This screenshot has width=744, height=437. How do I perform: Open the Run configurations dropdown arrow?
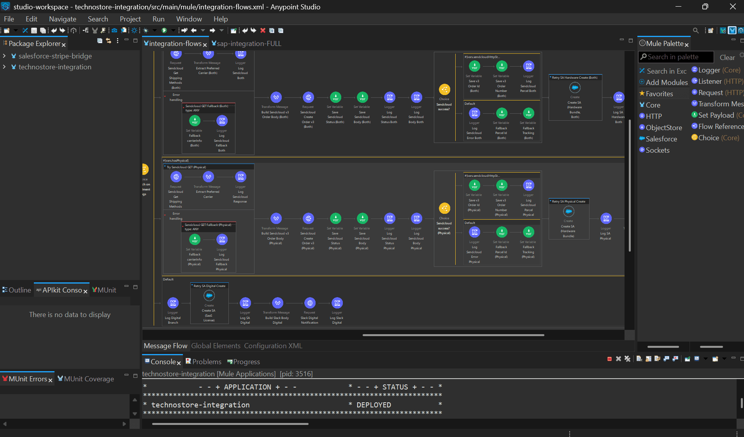pyautogui.click(x=173, y=30)
